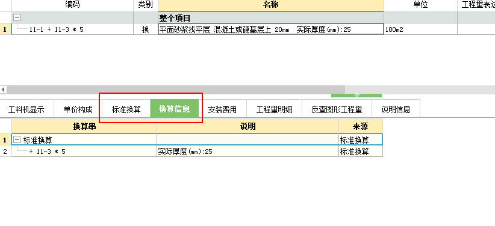Open the 工程量明细 tab

point(275,109)
